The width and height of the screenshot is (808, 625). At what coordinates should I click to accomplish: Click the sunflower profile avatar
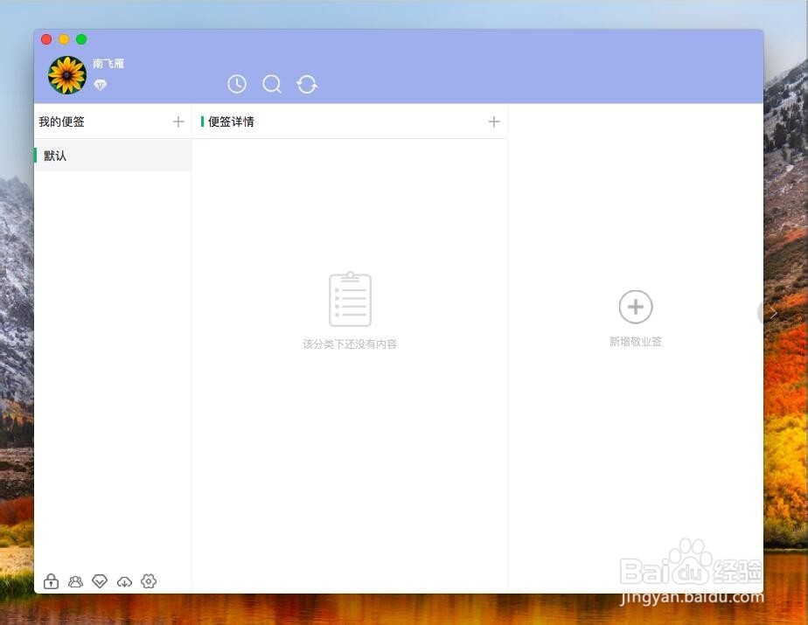pyautogui.click(x=66, y=74)
